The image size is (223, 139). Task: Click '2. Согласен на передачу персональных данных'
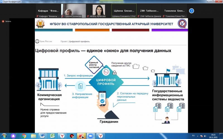pyautogui.click(x=133, y=96)
